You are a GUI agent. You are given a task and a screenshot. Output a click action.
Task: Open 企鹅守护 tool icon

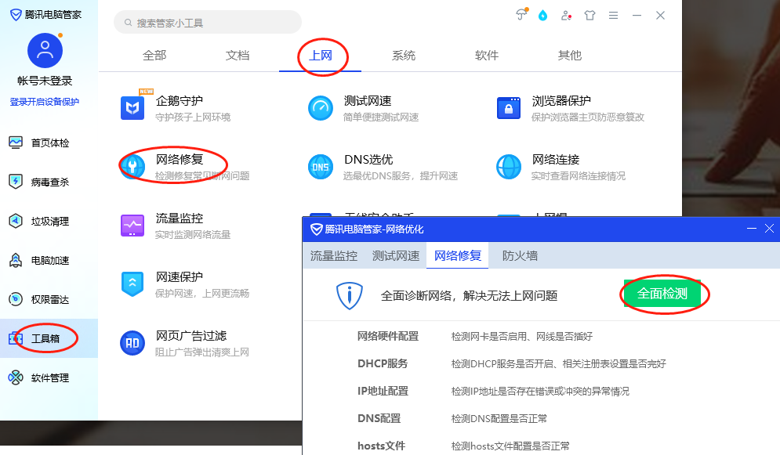coord(132,108)
